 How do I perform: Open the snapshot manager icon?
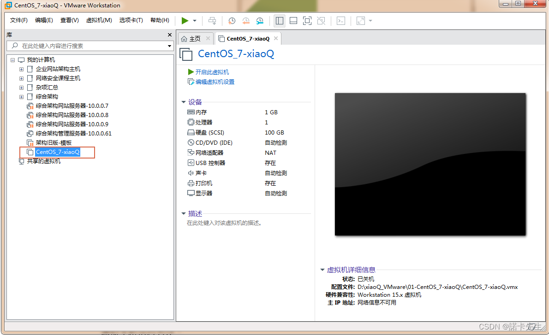pyautogui.click(x=260, y=21)
